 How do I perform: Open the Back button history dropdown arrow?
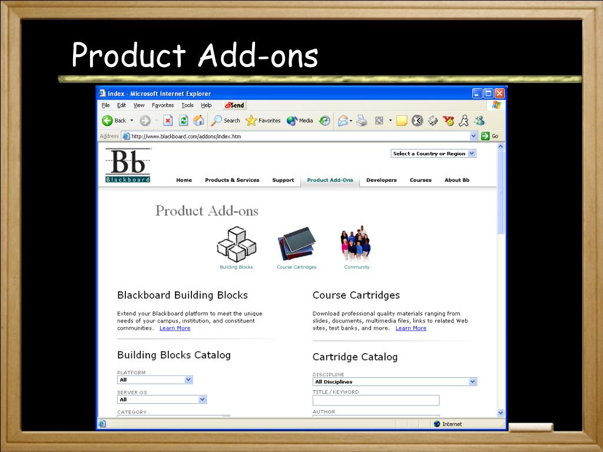click(132, 121)
